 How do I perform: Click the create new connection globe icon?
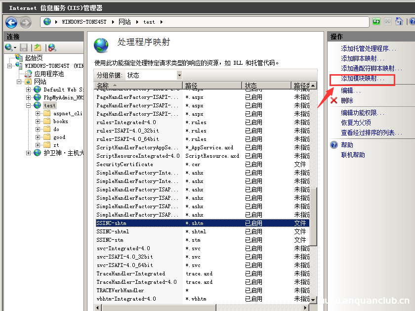pos(7,47)
